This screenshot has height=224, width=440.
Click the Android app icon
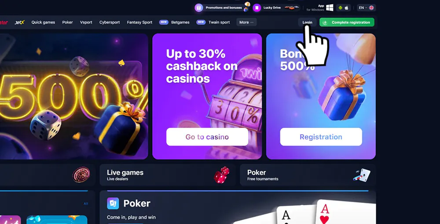pos(341,8)
